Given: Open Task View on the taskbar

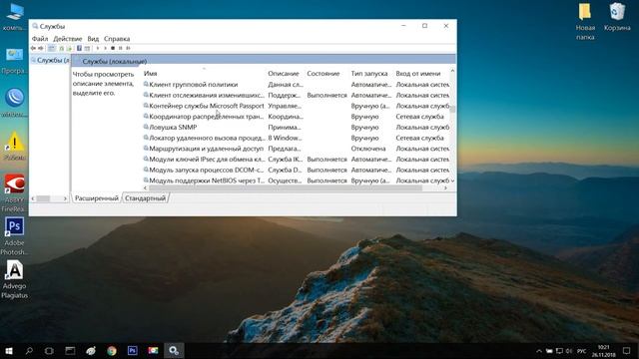Looking at the screenshot, I should [49, 350].
